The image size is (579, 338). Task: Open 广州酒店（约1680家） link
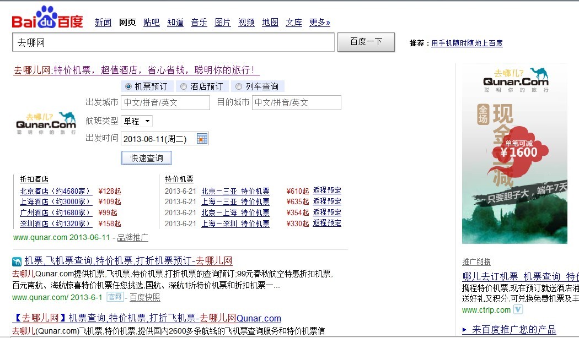(56, 212)
